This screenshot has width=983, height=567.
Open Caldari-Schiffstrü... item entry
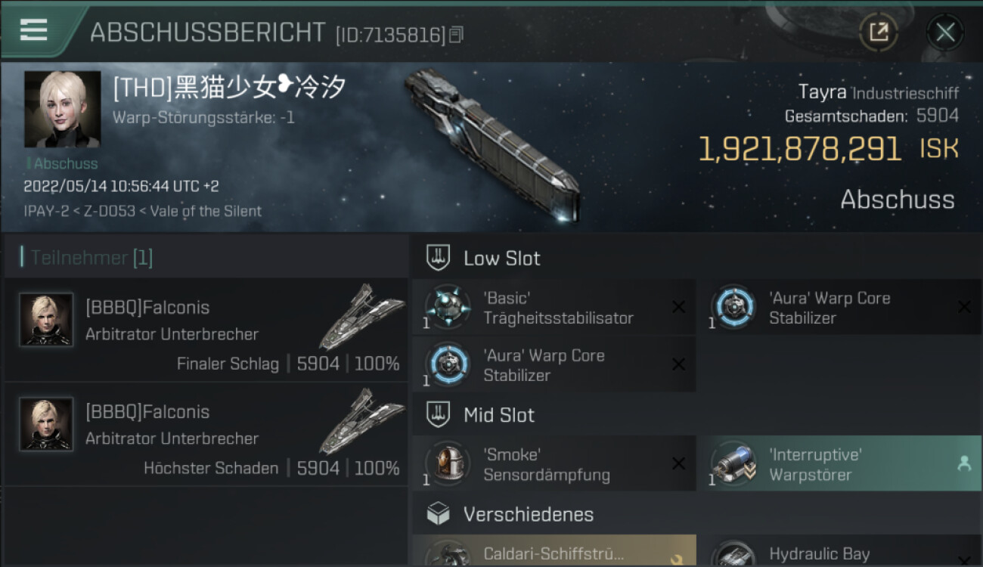[x=554, y=551]
